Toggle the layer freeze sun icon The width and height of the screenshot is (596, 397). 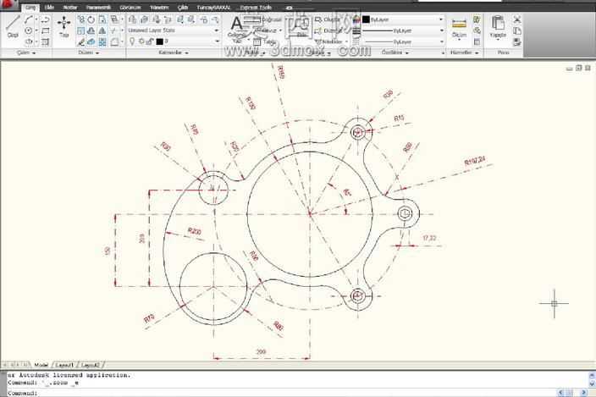coord(141,41)
